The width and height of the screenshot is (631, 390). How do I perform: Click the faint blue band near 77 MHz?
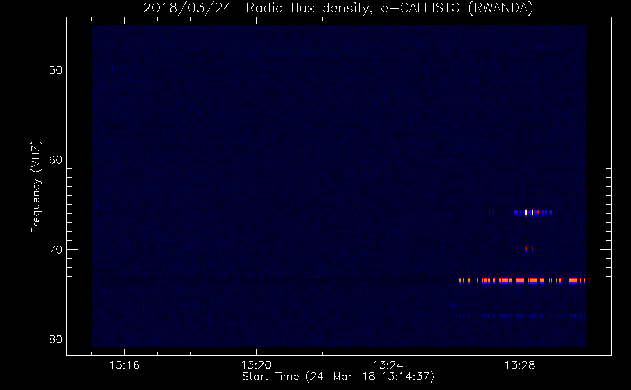(522, 316)
